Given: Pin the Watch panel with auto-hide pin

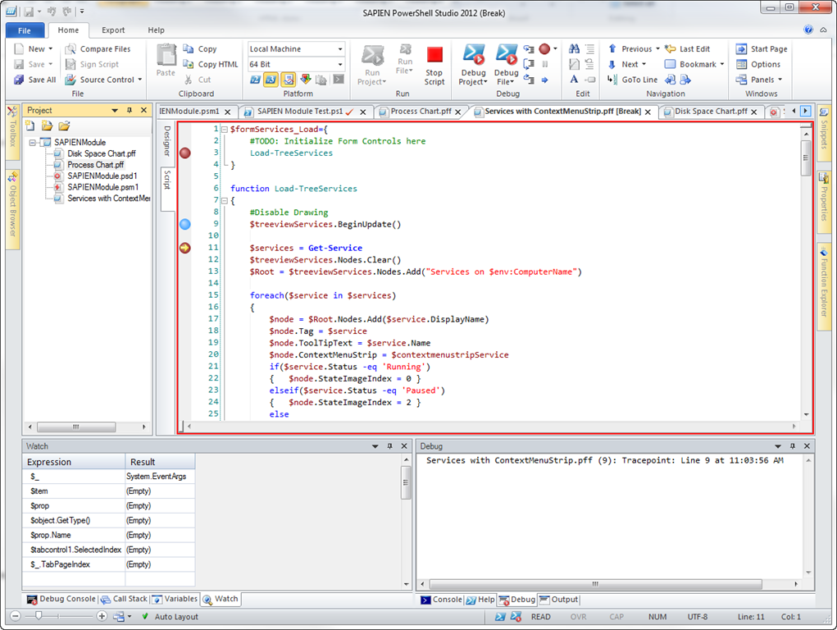Looking at the screenshot, I should point(389,446).
